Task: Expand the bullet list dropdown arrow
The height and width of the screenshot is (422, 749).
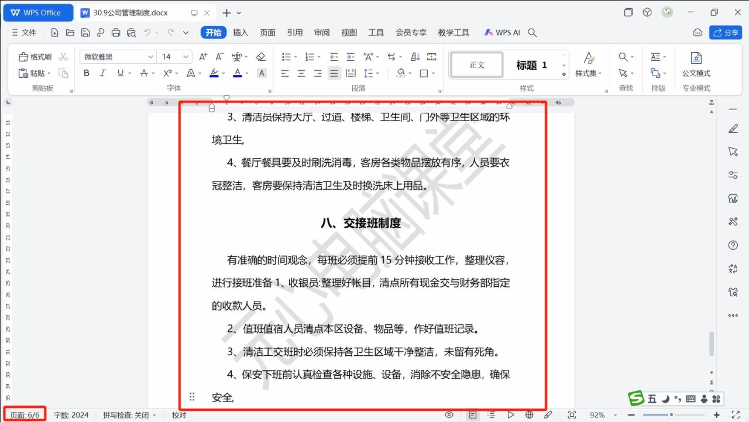Action: 295,57
